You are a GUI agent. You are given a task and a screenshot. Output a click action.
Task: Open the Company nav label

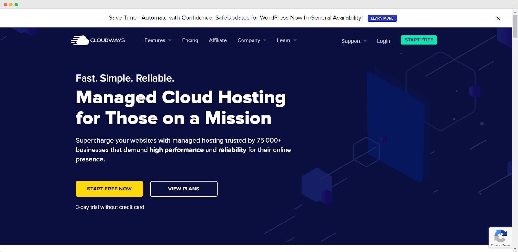249,40
